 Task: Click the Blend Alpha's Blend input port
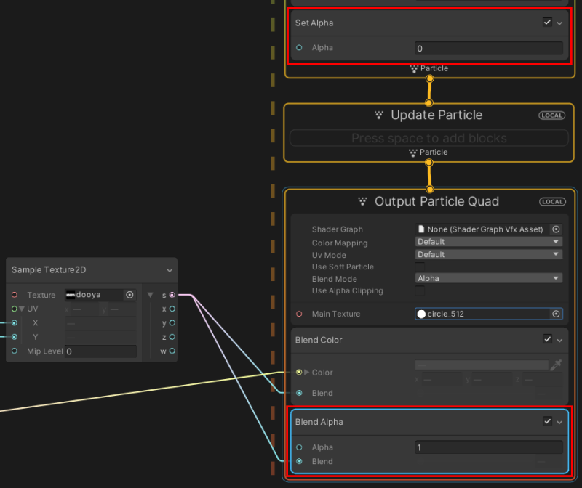click(x=299, y=461)
